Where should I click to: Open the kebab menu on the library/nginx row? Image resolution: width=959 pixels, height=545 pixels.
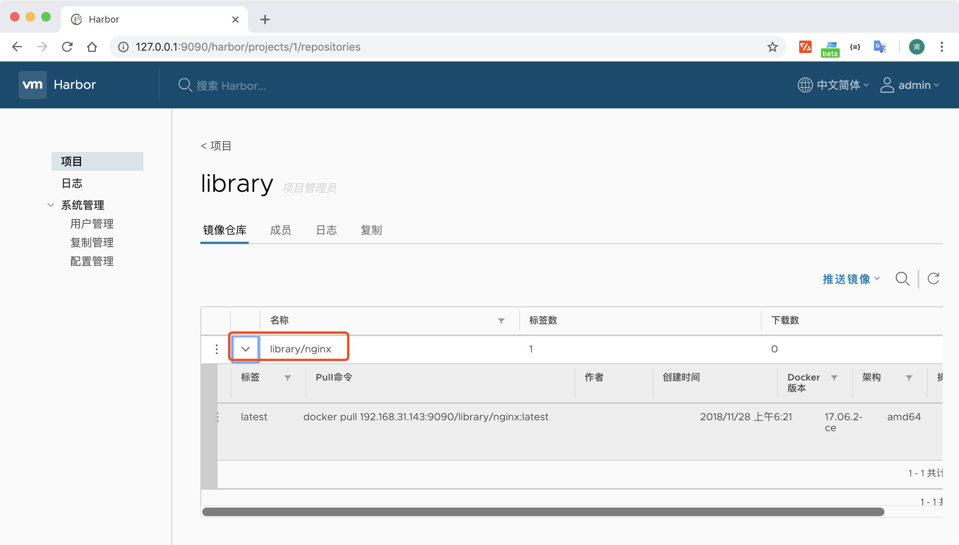(x=216, y=349)
